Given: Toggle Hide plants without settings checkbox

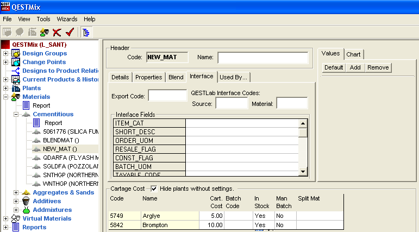Looking at the screenshot, I should [x=154, y=188].
